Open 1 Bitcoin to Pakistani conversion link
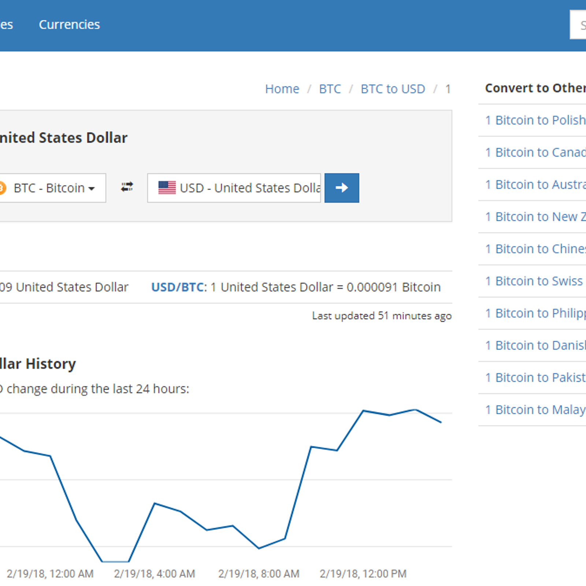The height and width of the screenshot is (586, 586). [535, 378]
